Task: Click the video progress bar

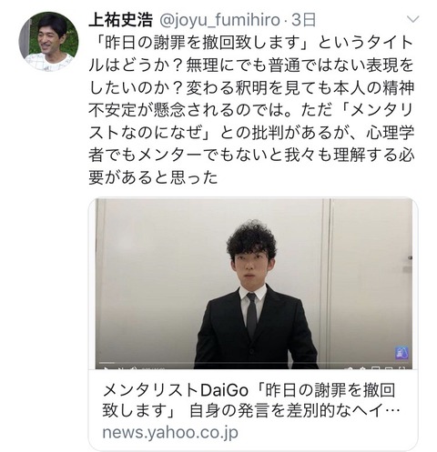Action: 253,363
